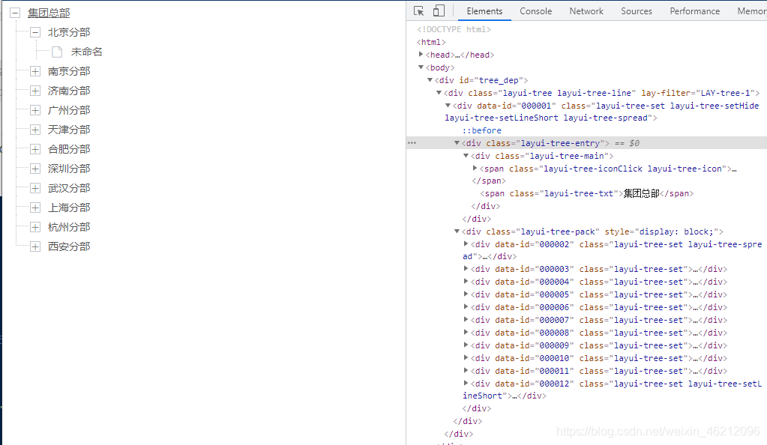
Task: Click the <html> tag line
Action: pyautogui.click(x=431, y=42)
